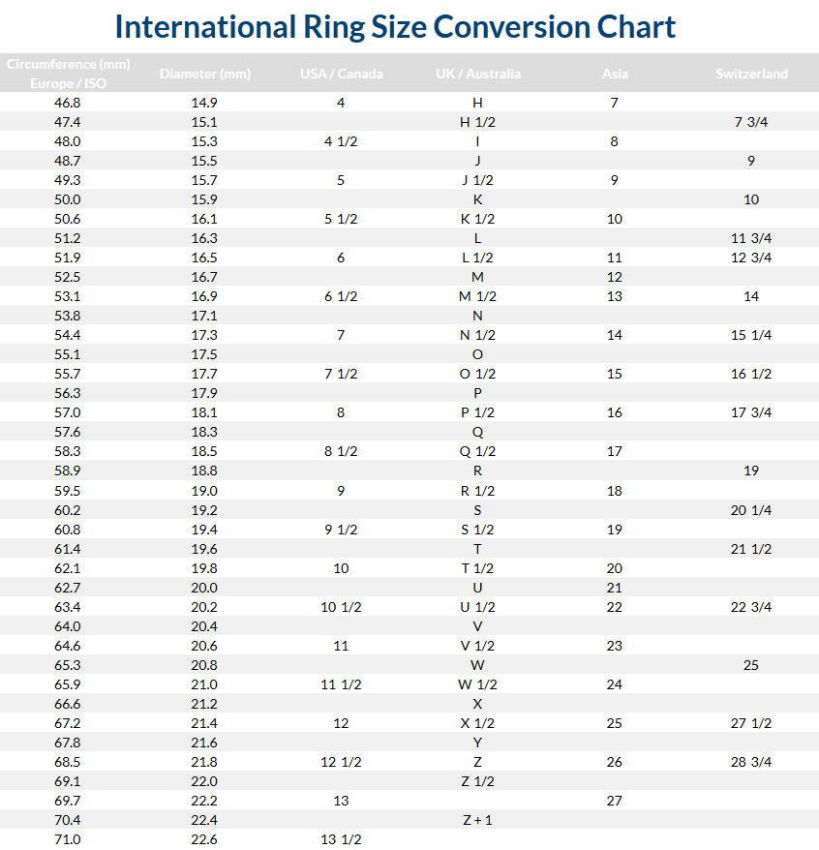Image resolution: width=819 pixels, height=850 pixels.
Task: Click the 10 1/2 USA size cell
Action: pos(341,607)
